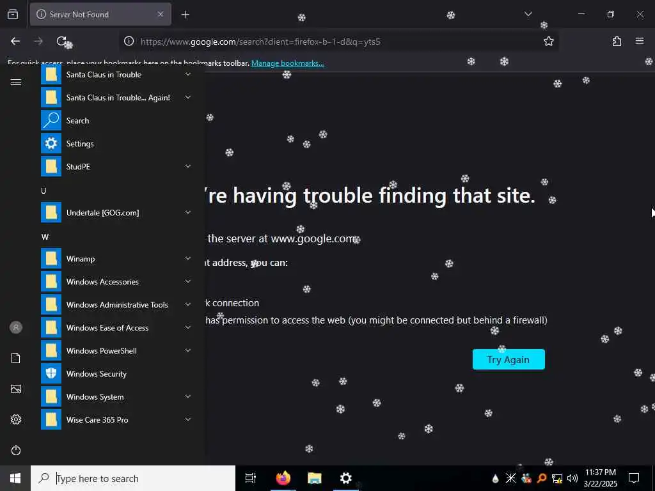Expand Santa Claus in Trouble... Again! chevron
The width and height of the screenshot is (655, 491).
click(188, 97)
